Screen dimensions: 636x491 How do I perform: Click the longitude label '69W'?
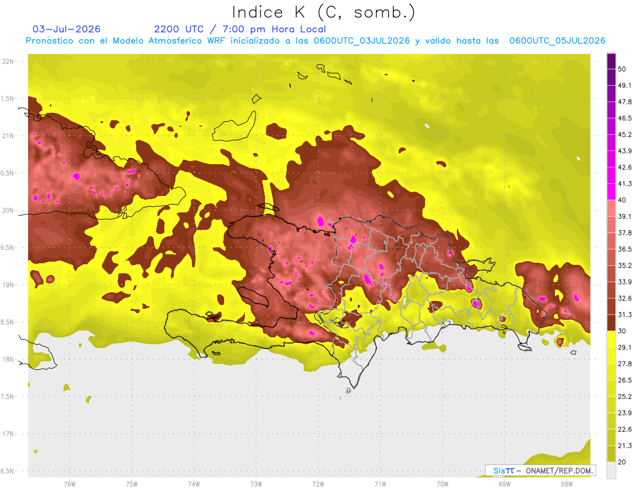(x=505, y=484)
